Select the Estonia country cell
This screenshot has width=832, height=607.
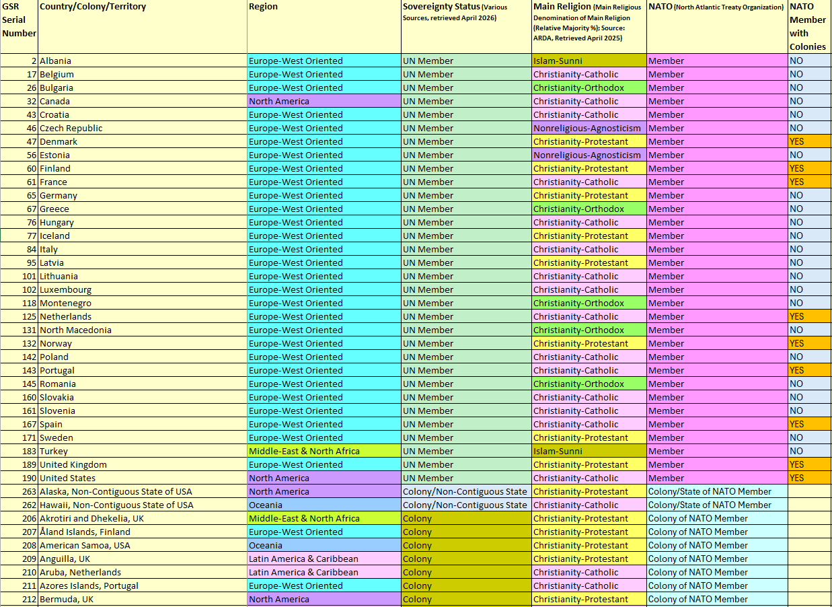(x=143, y=155)
